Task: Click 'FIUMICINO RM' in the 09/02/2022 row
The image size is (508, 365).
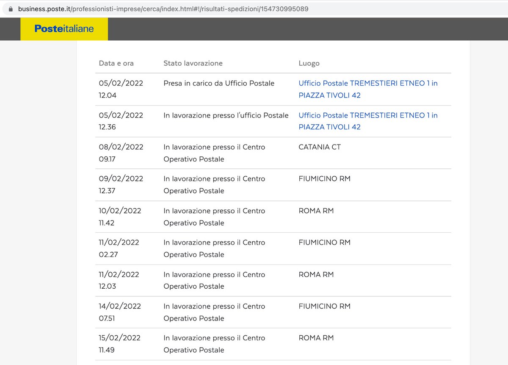Action: [325, 179]
